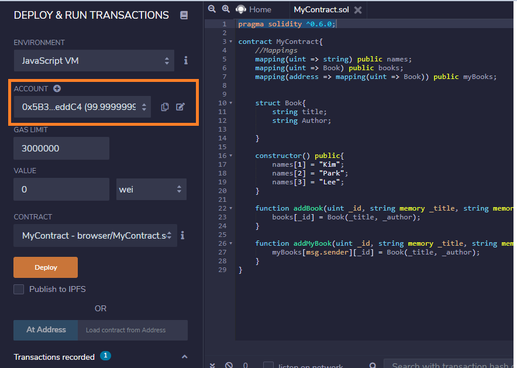This screenshot has width=517, height=368.
Task: Click the myBooks[msg.sender][_id] assignment line
Action: click(x=376, y=252)
